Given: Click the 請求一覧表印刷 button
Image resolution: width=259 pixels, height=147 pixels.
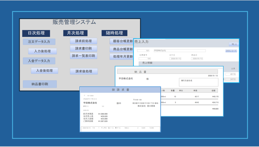Looking at the screenshot, I should [83, 56].
